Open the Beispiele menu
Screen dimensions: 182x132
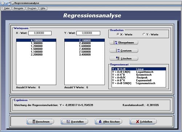(x=19, y=8)
